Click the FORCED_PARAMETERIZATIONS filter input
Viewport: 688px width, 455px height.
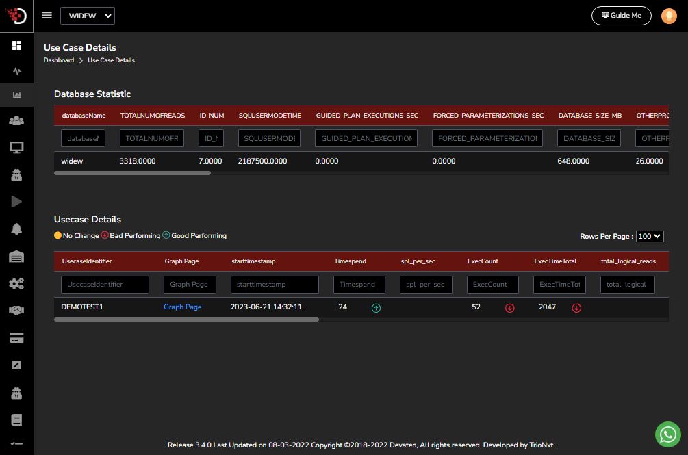click(487, 138)
